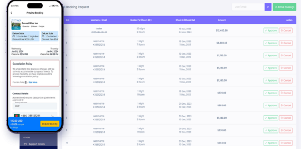The height and width of the screenshot is (149, 301).
Task: Focus the User/Email search field
Action: [x=248, y=7]
